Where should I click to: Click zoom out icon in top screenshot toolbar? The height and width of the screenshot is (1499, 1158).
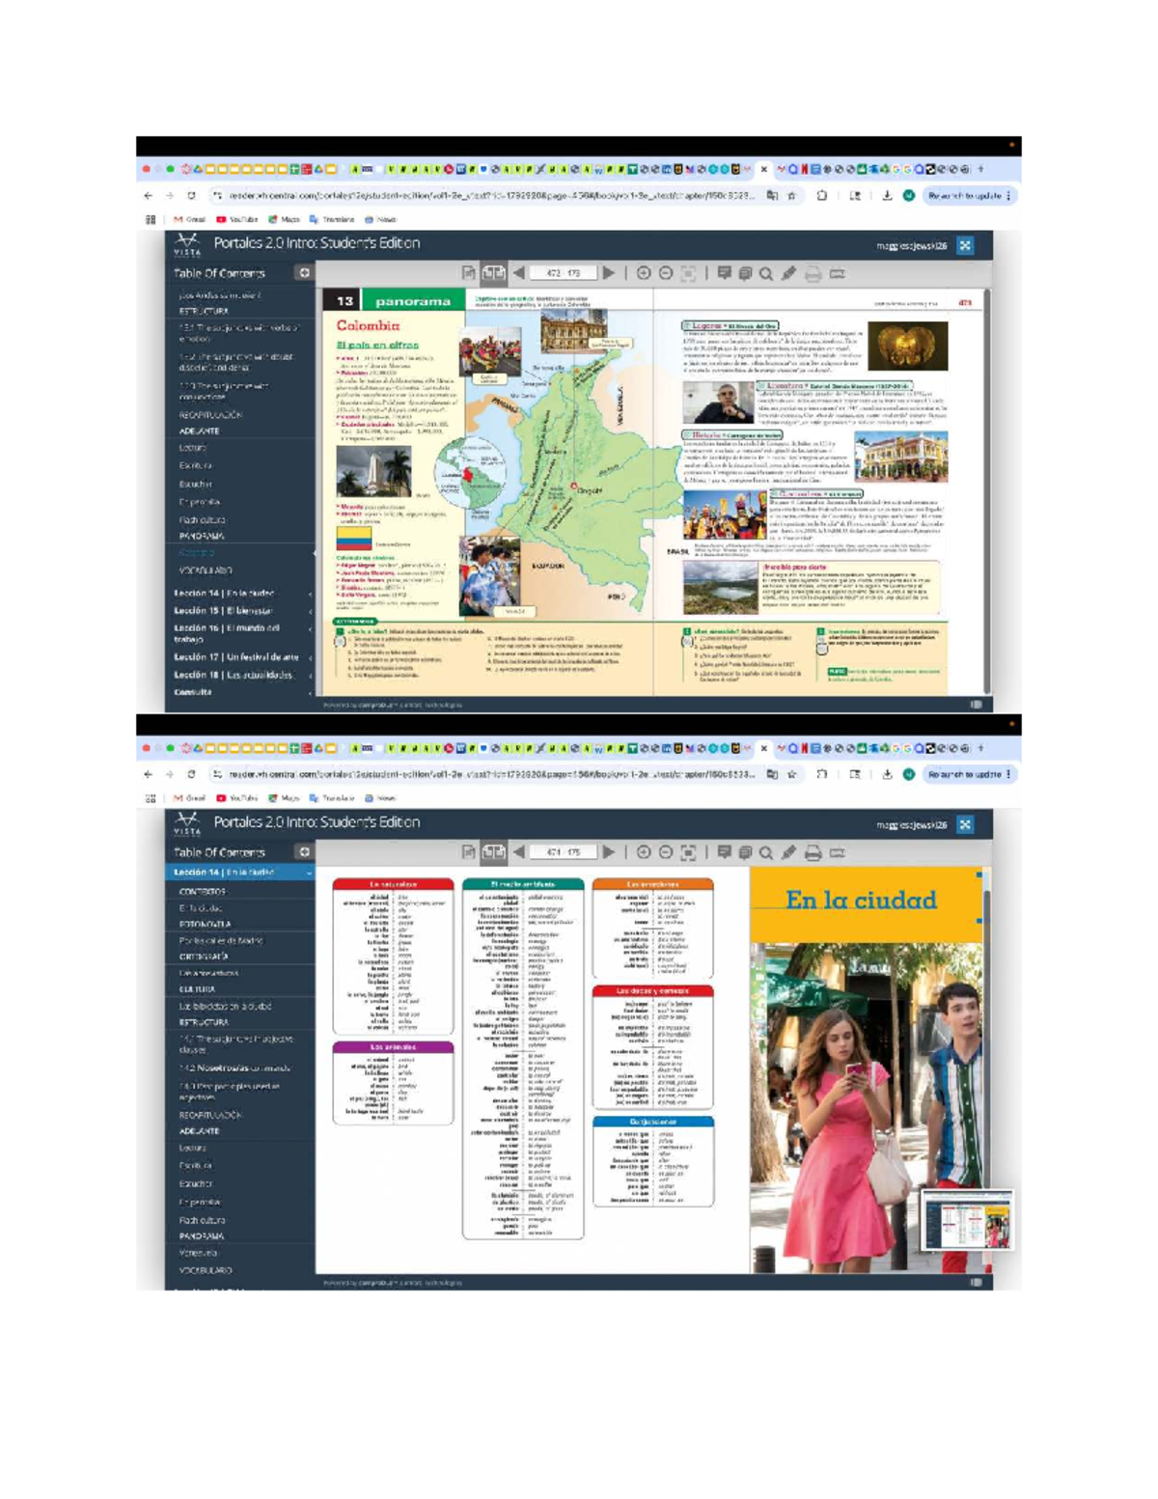[666, 273]
